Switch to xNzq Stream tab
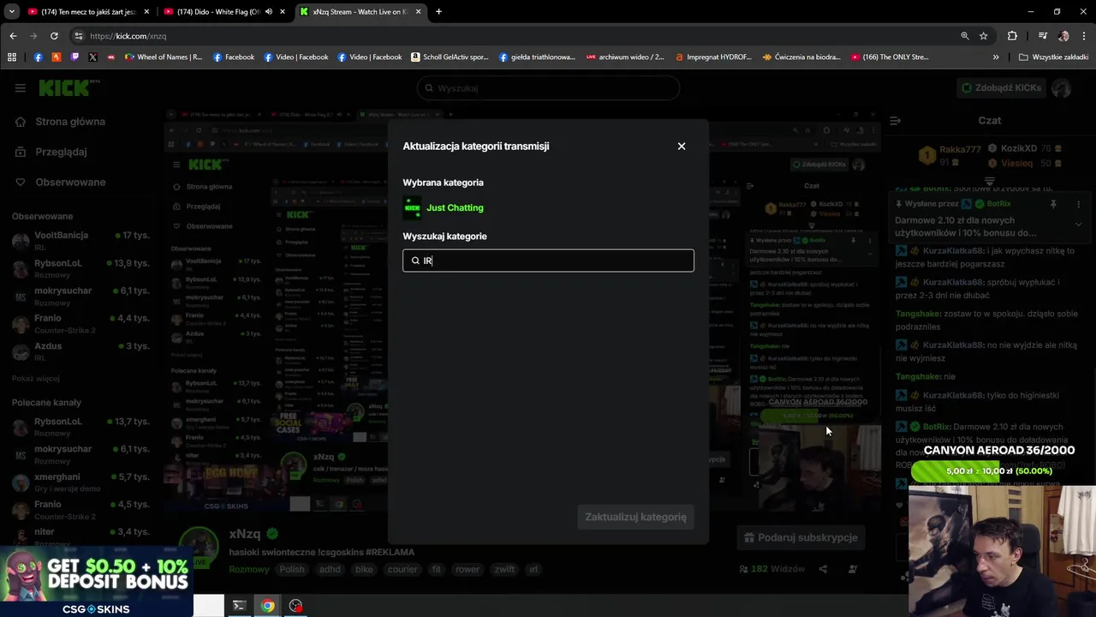 (360, 12)
